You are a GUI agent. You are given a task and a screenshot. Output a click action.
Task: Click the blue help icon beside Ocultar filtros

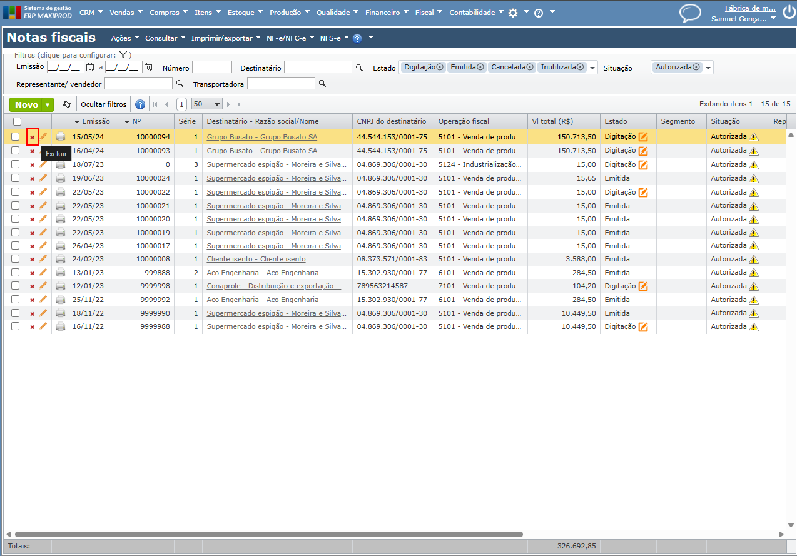coord(140,104)
